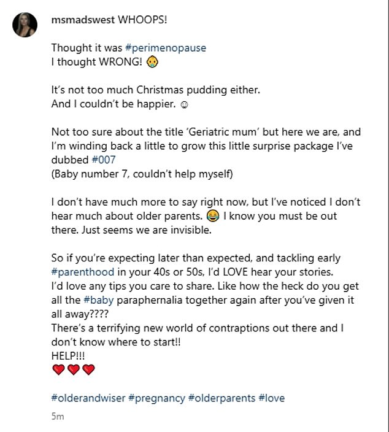Open the #olderparents hashtag
Image resolution: width=389 pixels, height=432 pixels.
[221, 398]
